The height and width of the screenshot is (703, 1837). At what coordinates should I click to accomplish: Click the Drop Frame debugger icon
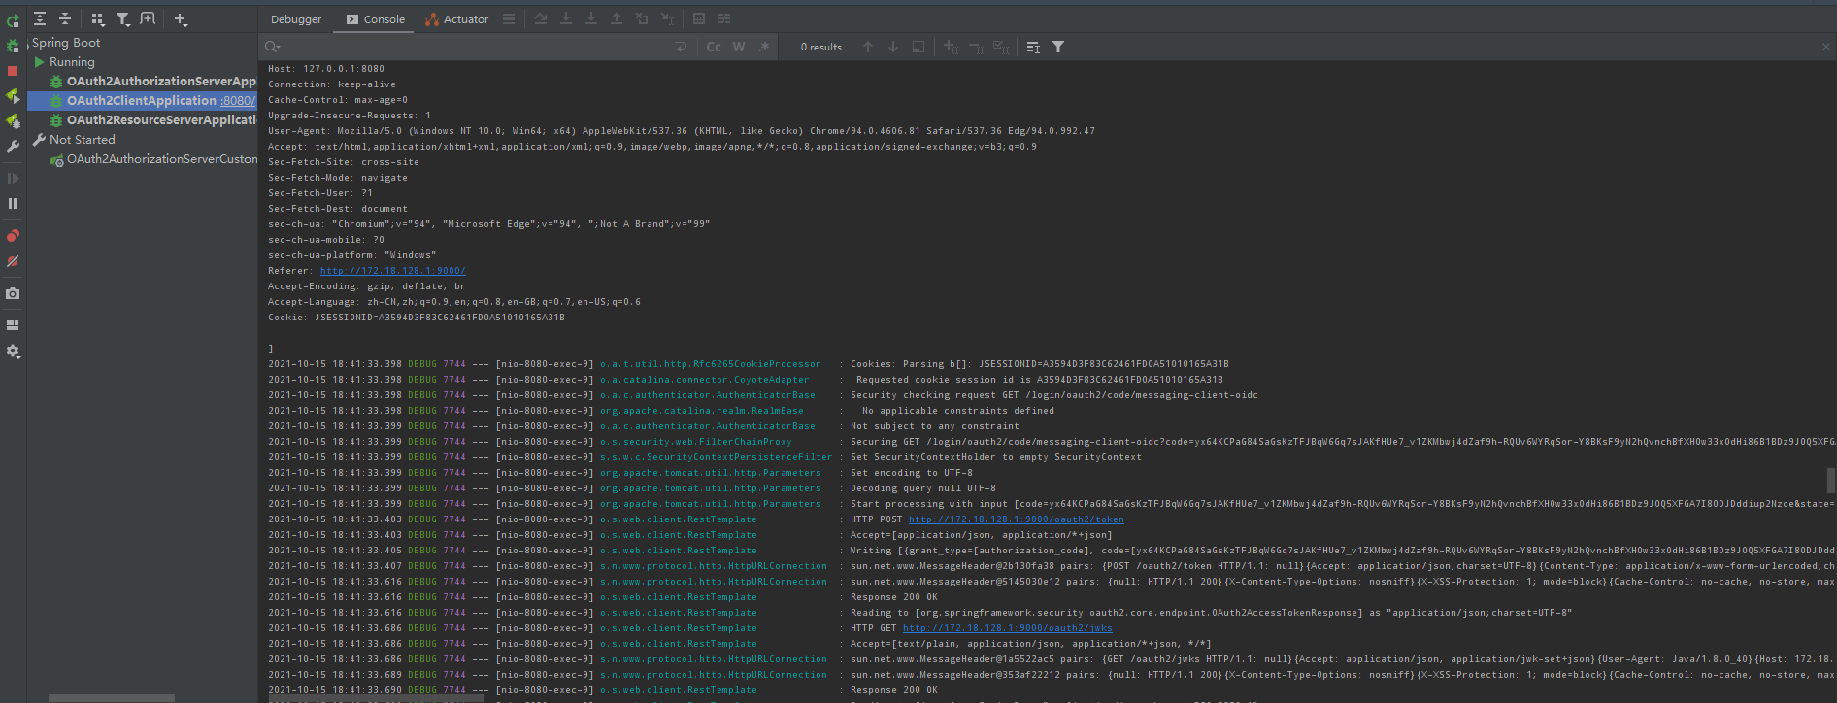click(x=642, y=18)
